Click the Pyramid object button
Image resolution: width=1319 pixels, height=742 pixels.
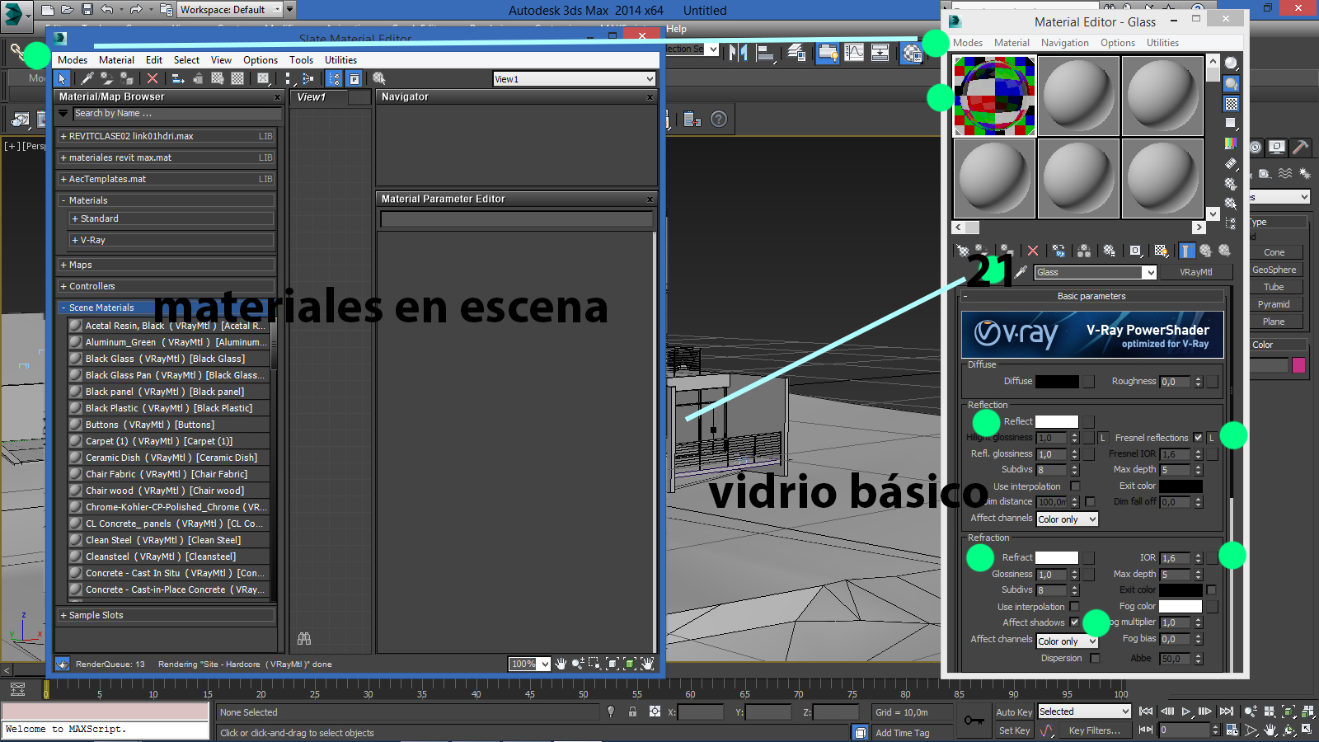(1274, 304)
